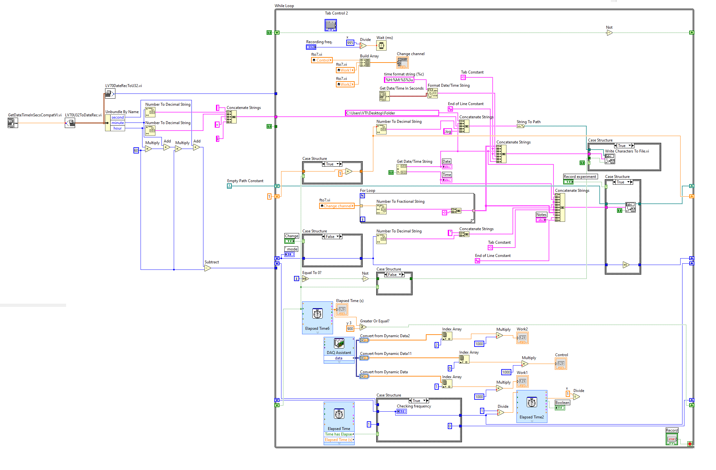Select the hour element in Unbundle By Name
The width and height of the screenshot is (716, 470).
(x=117, y=128)
